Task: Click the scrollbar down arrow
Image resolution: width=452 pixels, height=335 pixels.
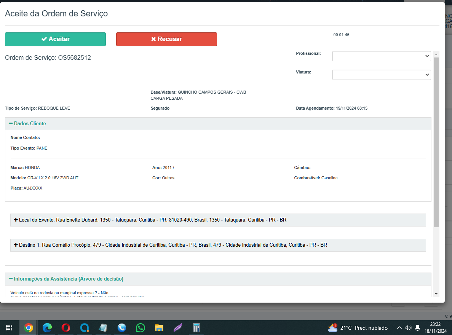Action: point(436,294)
